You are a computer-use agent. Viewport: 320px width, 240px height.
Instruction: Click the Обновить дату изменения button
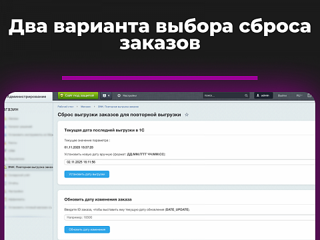[87, 229]
